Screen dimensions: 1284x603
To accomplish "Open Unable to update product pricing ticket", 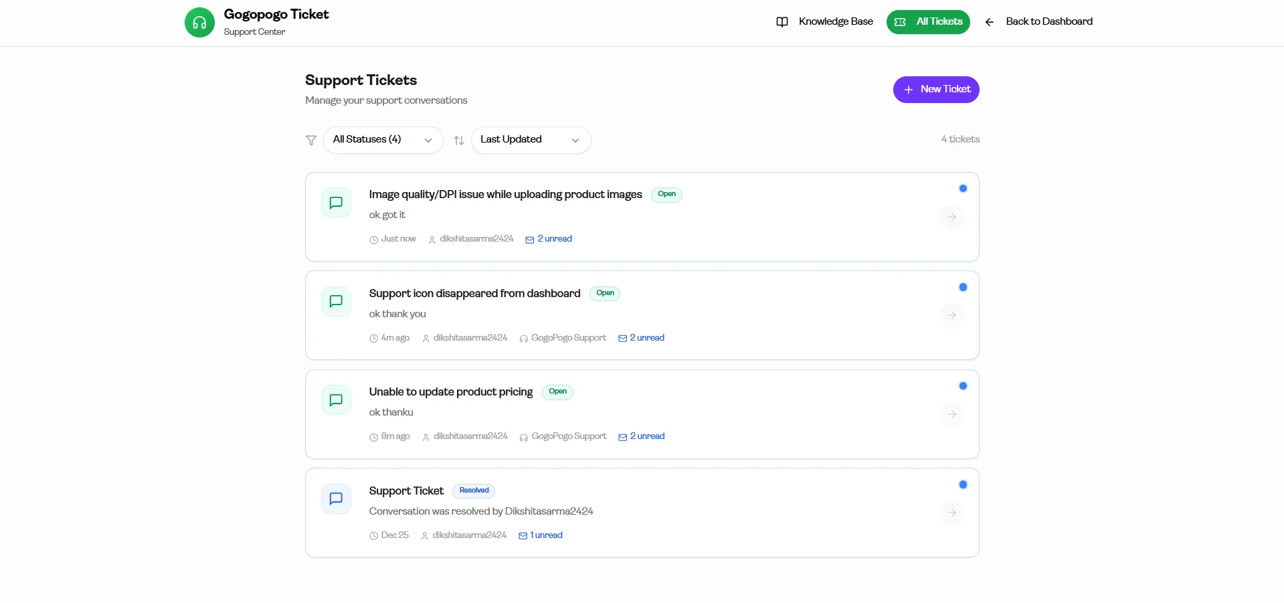I will (451, 392).
